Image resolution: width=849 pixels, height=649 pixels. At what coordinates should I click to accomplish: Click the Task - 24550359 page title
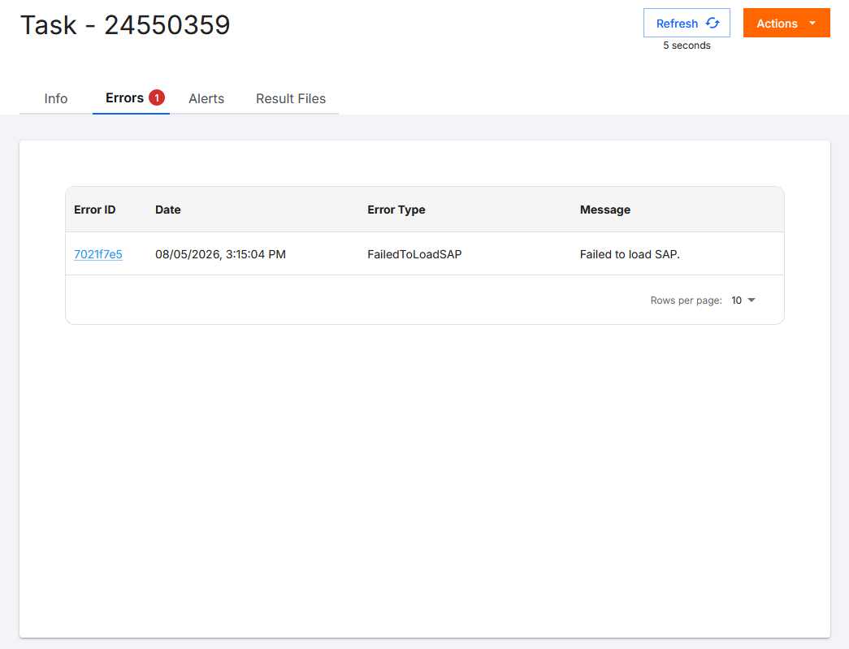click(x=125, y=25)
